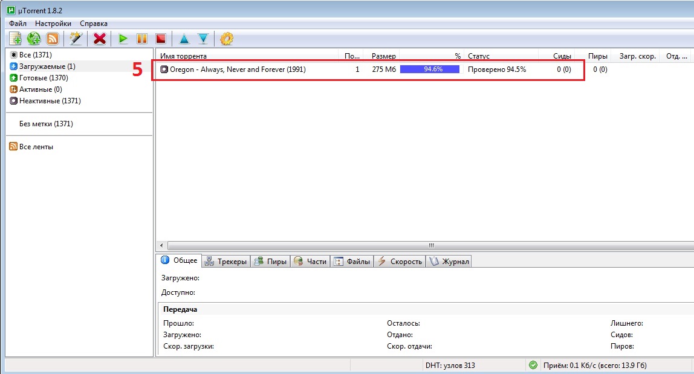Click the DHT: узлов 313 status entry
The width and height of the screenshot is (694, 374).
click(x=450, y=366)
